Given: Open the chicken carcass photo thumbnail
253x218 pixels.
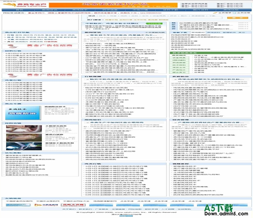Looking at the screenshot, I should pyautogui.click(x=24, y=137).
